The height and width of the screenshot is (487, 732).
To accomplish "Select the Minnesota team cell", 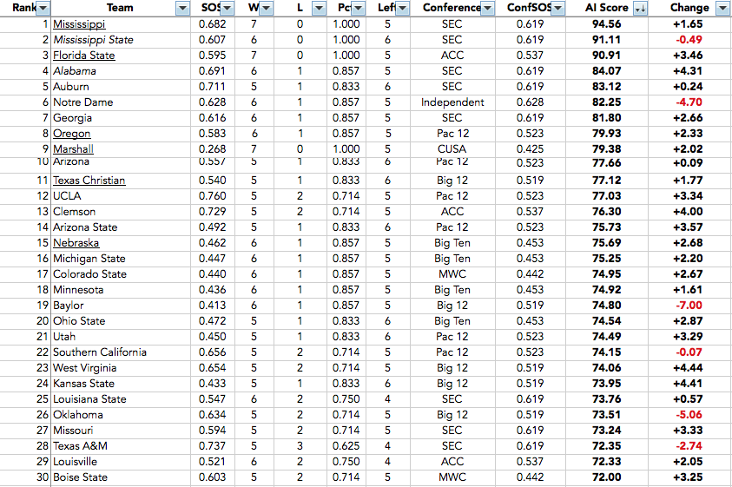I will point(121,290).
